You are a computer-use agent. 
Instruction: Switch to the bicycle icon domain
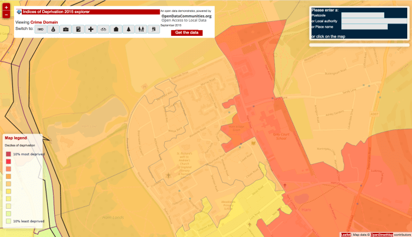[103, 29]
